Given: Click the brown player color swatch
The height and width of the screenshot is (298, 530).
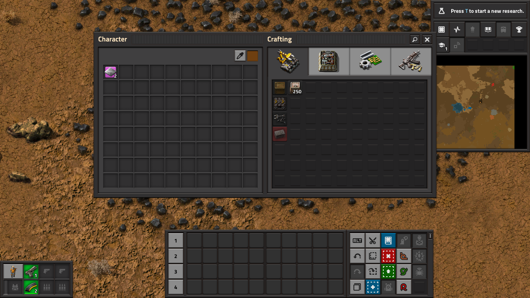Looking at the screenshot, I should point(253,56).
